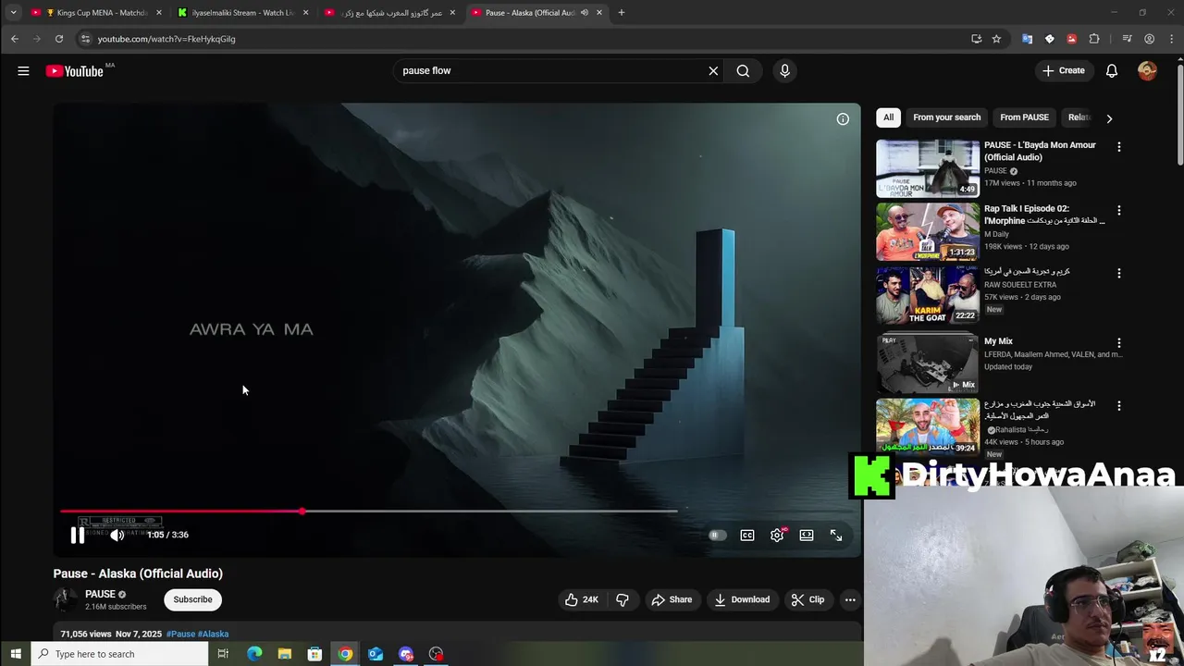Install app icon in address bar
The image size is (1184, 666).
[976, 39]
